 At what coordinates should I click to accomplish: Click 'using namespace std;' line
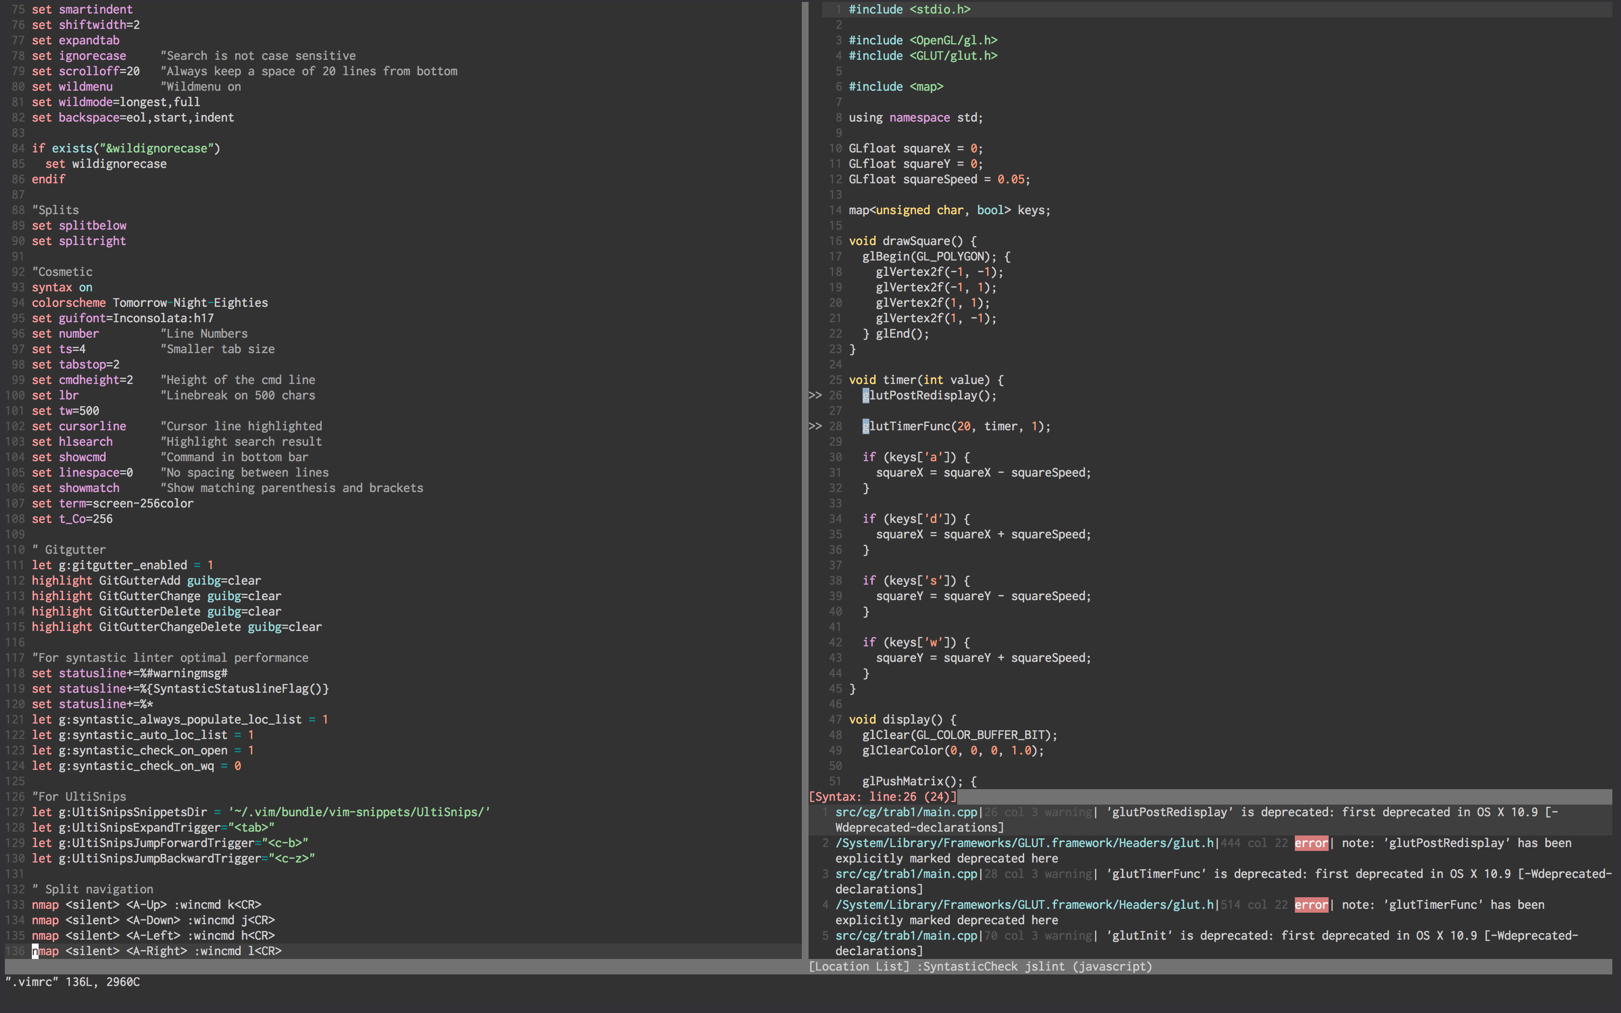point(916,117)
